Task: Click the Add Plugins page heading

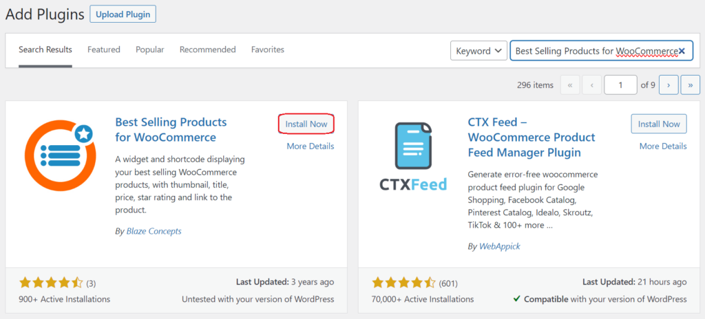Action: (45, 14)
